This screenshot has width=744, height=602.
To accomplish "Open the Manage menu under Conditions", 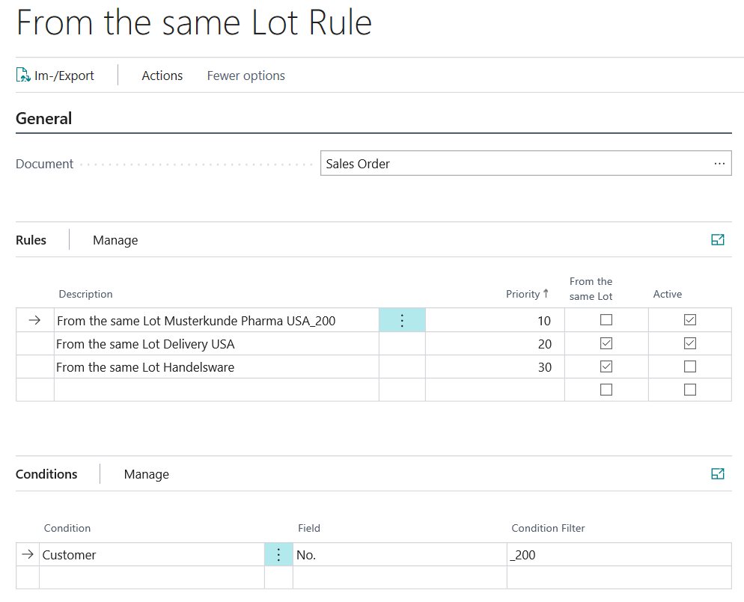I will coord(146,474).
